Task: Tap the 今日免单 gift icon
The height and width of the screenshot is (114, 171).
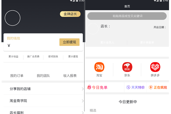Action: (89, 87)
